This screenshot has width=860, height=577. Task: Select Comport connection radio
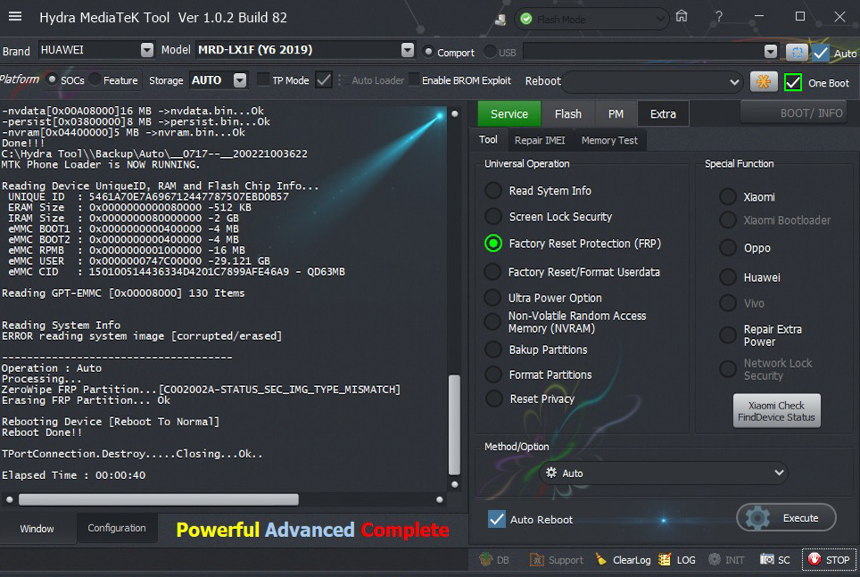429,52
